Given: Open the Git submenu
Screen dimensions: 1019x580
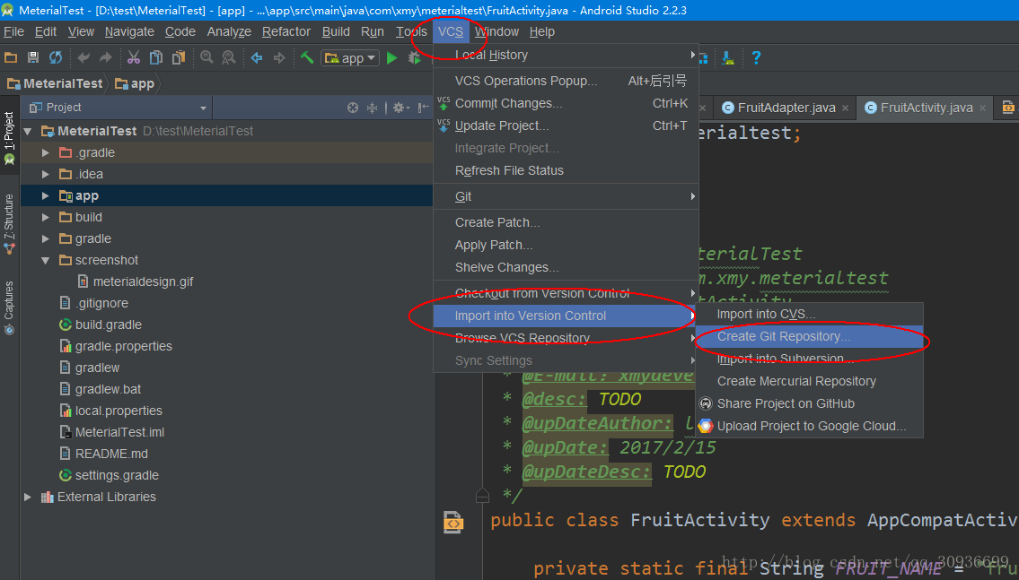Looking at the screenshot, I should tap(566, 196).
